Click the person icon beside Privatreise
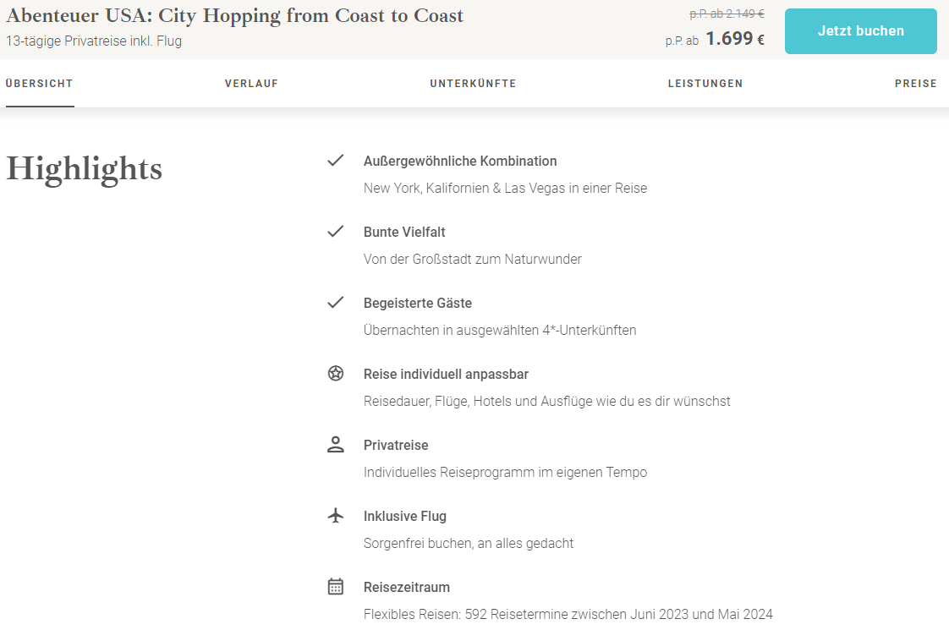 (x=335, y=444)
